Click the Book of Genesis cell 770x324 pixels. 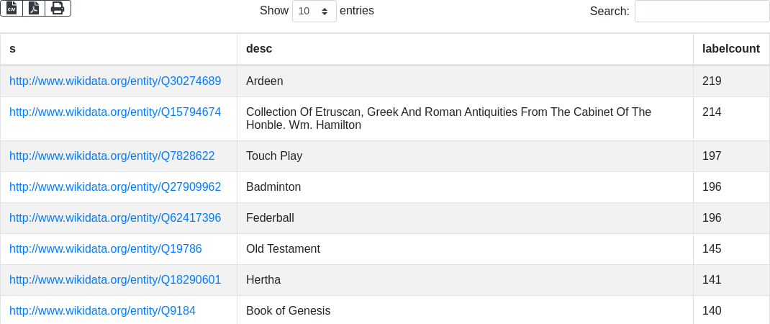point(288,311)
